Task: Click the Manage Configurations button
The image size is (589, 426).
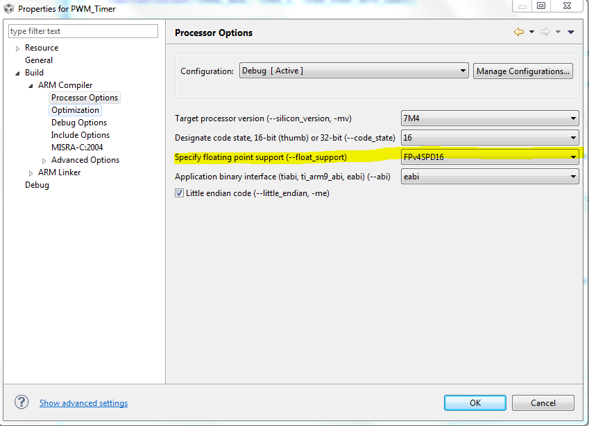Action: point(523,71)
